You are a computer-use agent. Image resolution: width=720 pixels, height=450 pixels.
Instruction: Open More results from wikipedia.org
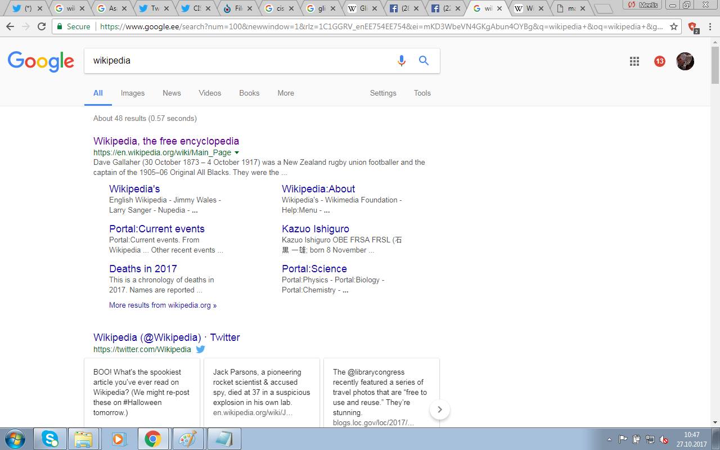tap(163, 305)
